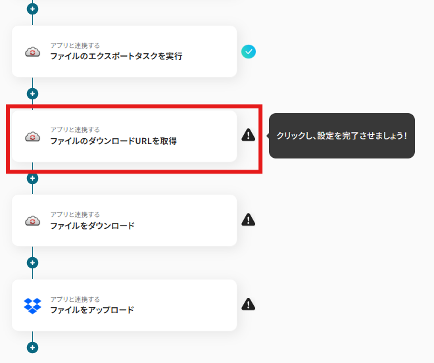Add a step between export task and download URL
The width and height of the screenshot is (434, 363).
pyautogui.click(x=32, y=94)
